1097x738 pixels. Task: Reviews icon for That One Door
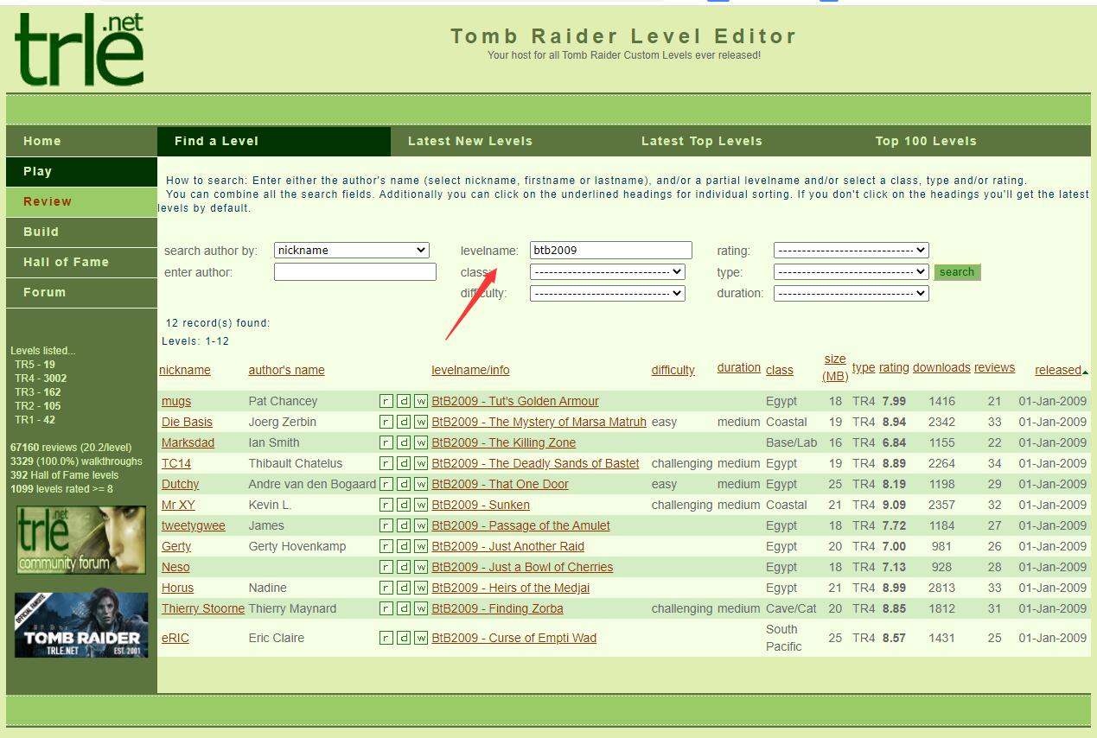coord(386,484)
